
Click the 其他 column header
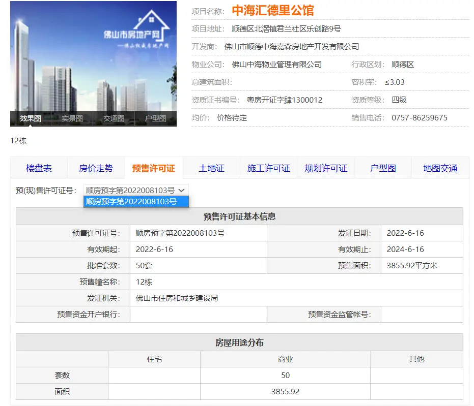[416, 359]
